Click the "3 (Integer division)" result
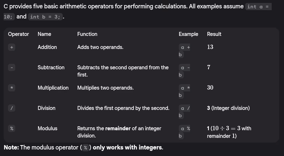 click(228, 108)
